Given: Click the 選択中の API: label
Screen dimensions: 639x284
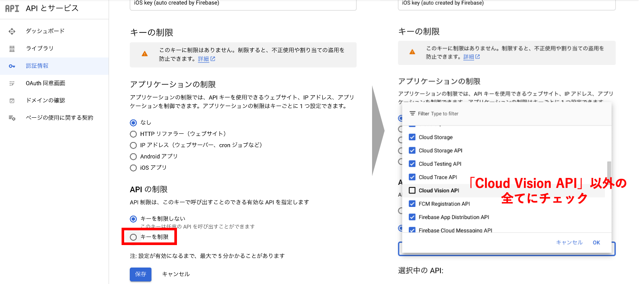Looking at the screenshot, I should click(x=421, y=271).
